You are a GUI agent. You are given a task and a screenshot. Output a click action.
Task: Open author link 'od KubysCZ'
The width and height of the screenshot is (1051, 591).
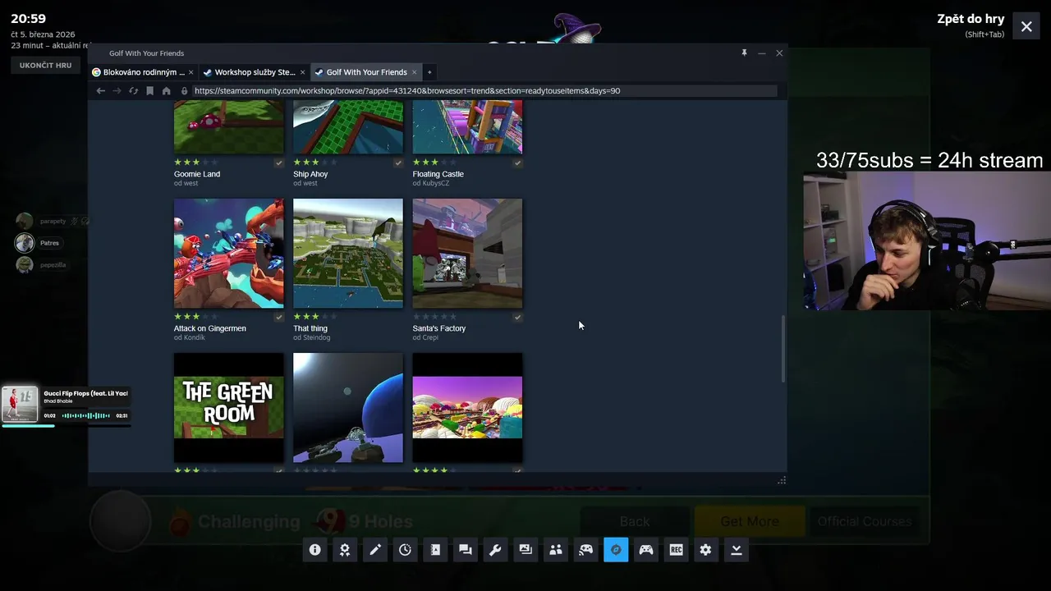tap(431, 183)
